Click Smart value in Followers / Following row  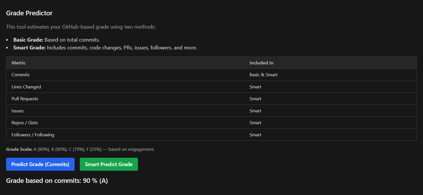[255, 135]
